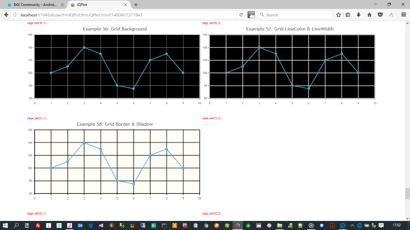Open the Windows Start menu
The width and height of the screenshot is (410, 230).
coord(5,225)
